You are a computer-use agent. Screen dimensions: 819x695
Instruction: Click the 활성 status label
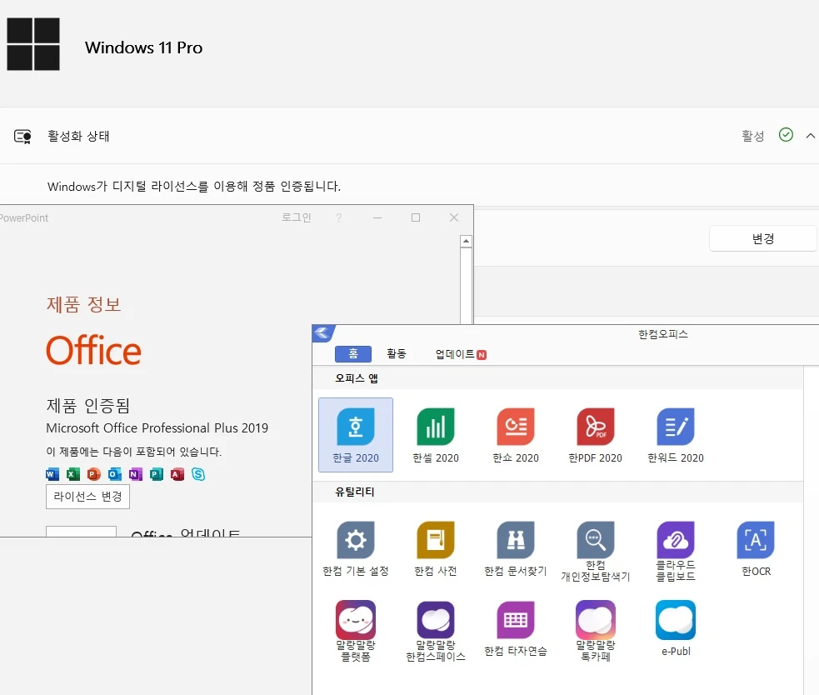(752, 136)
